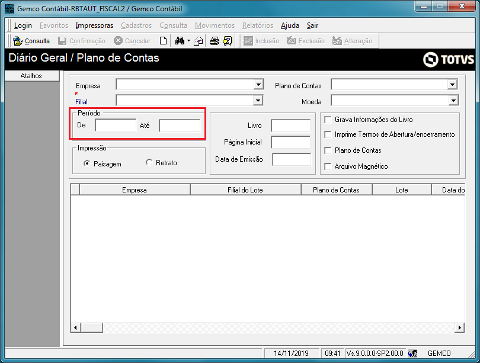
Task: Open the Relatórios menu
Action: pos(258,25)
